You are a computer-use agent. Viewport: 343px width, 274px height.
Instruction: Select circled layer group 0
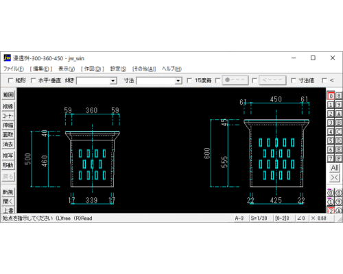(331, 193)
